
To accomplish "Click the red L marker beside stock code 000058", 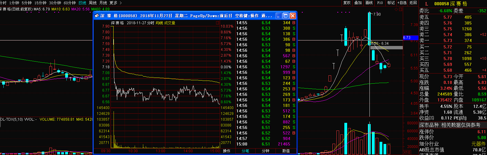I will point(427,4).
